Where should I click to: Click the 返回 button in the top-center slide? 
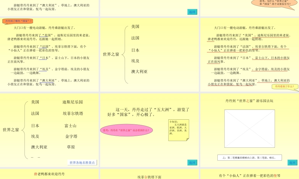(x=192, y=12)
